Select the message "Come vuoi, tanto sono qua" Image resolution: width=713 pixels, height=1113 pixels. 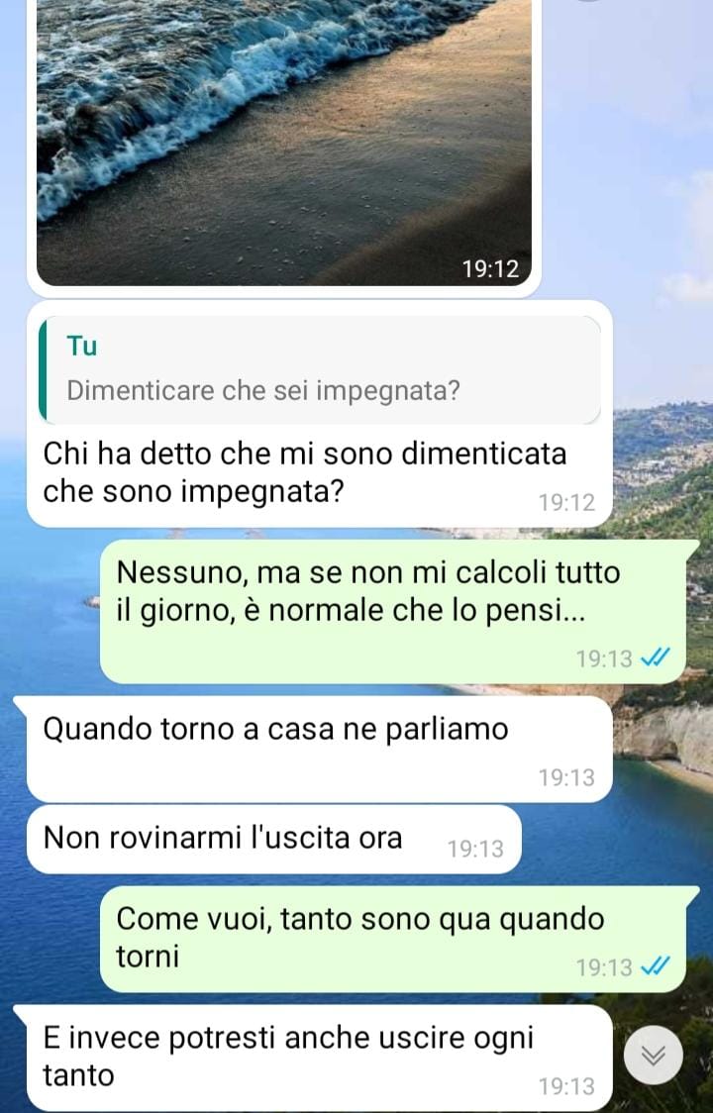[x=393, y=939]
